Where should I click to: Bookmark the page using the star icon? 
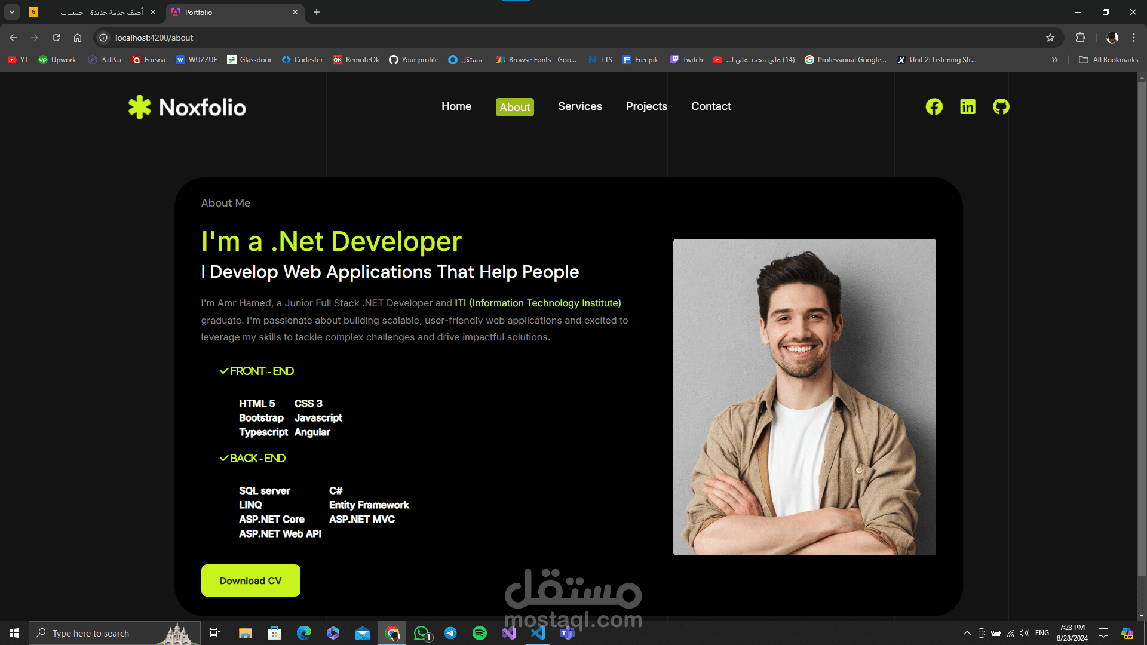1051,37
